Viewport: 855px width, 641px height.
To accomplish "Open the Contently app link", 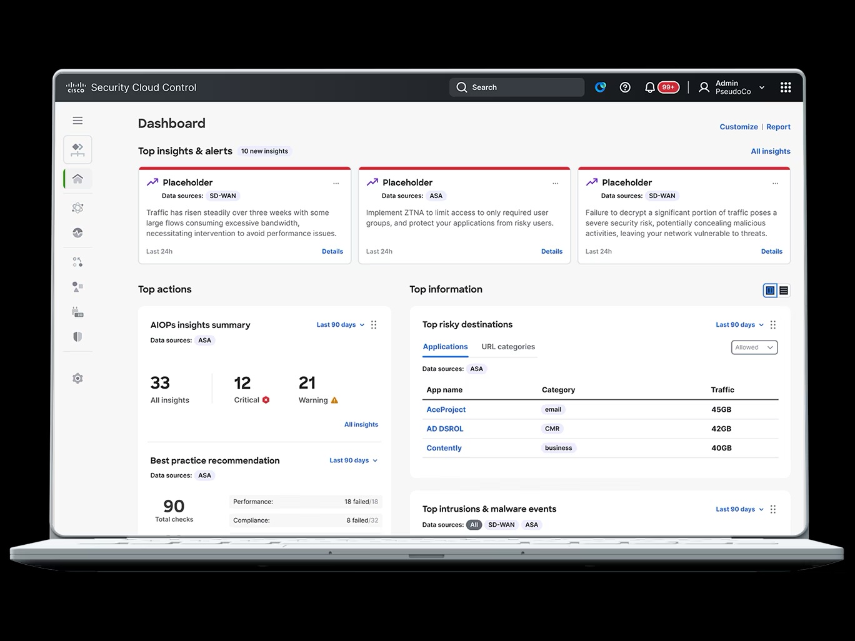I will (444, 448).
